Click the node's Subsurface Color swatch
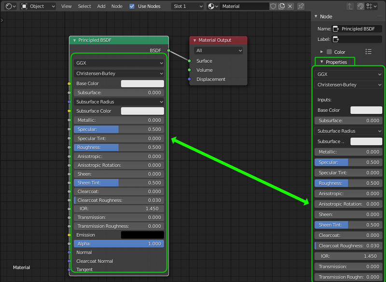Viewport: 386px width, 282px height. (x=142, y=111)
